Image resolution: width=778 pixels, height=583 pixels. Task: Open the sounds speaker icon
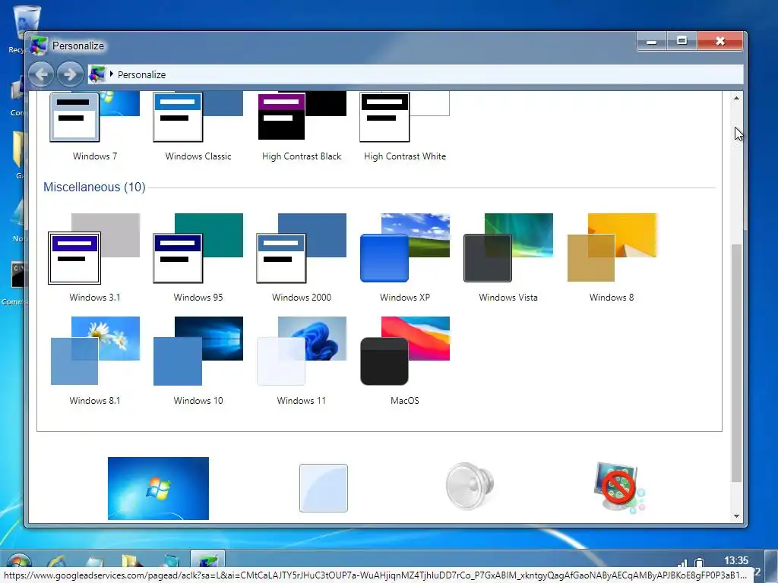[x=470, y=486]
